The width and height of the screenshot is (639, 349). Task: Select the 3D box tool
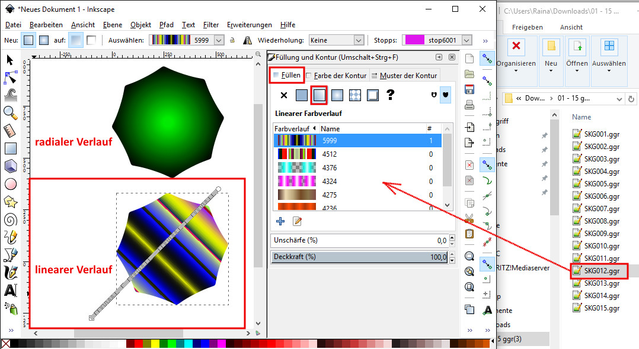click(10, 166)
